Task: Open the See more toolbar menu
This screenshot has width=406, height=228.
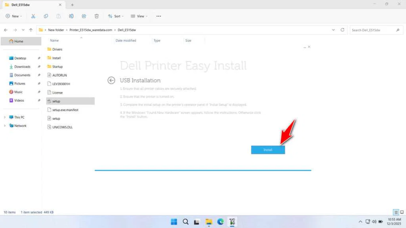Action: pos(159,16)
